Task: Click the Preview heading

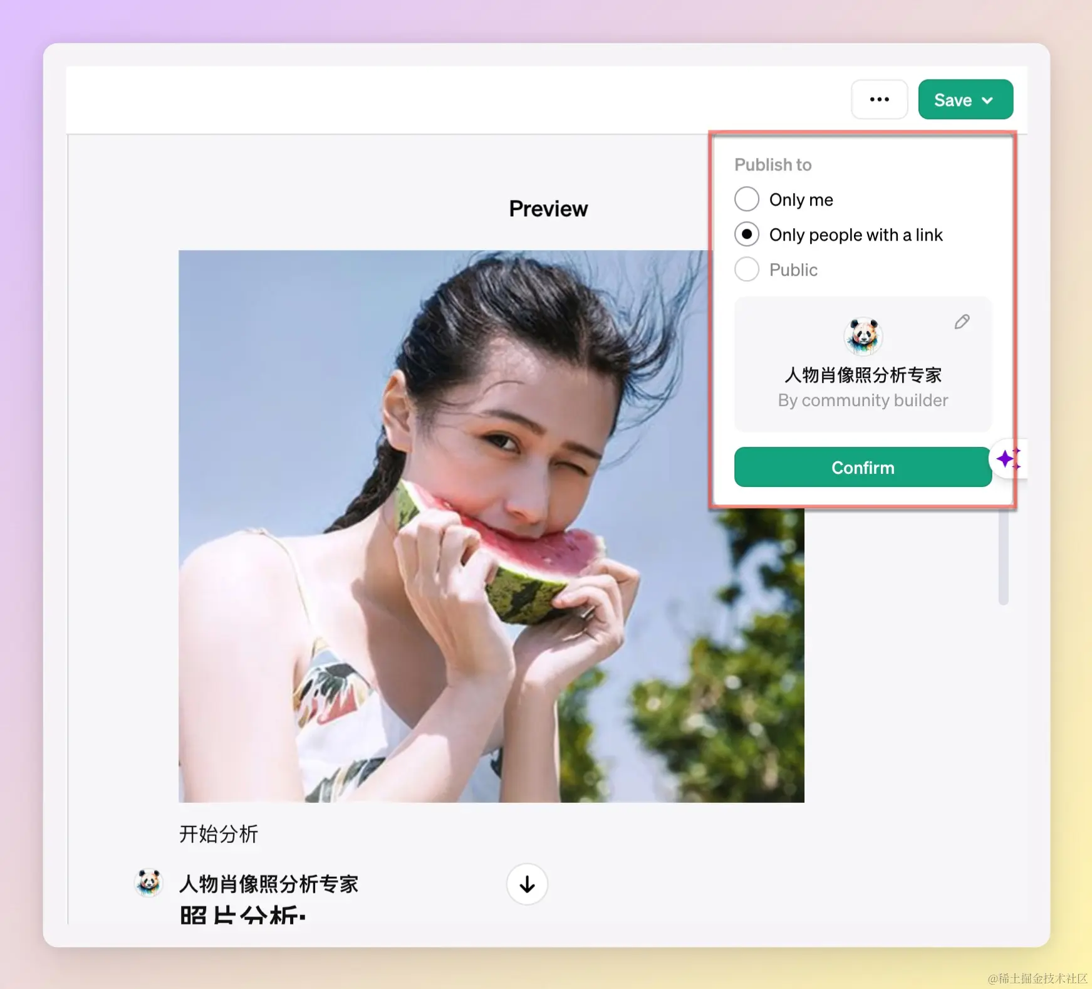Action: [548, 209]
